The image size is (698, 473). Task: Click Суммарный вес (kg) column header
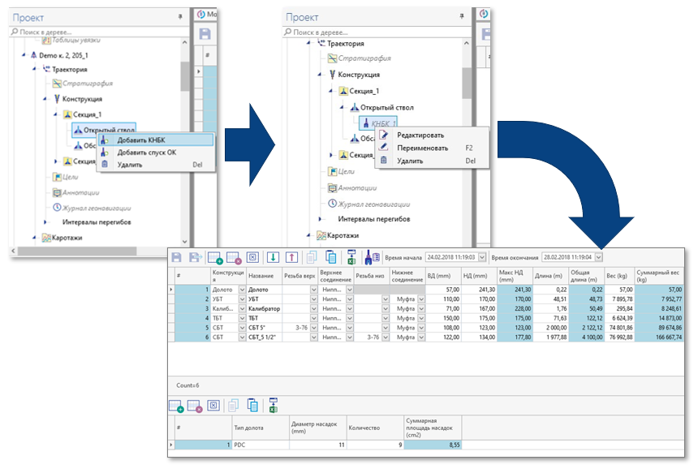click(658, 276)
